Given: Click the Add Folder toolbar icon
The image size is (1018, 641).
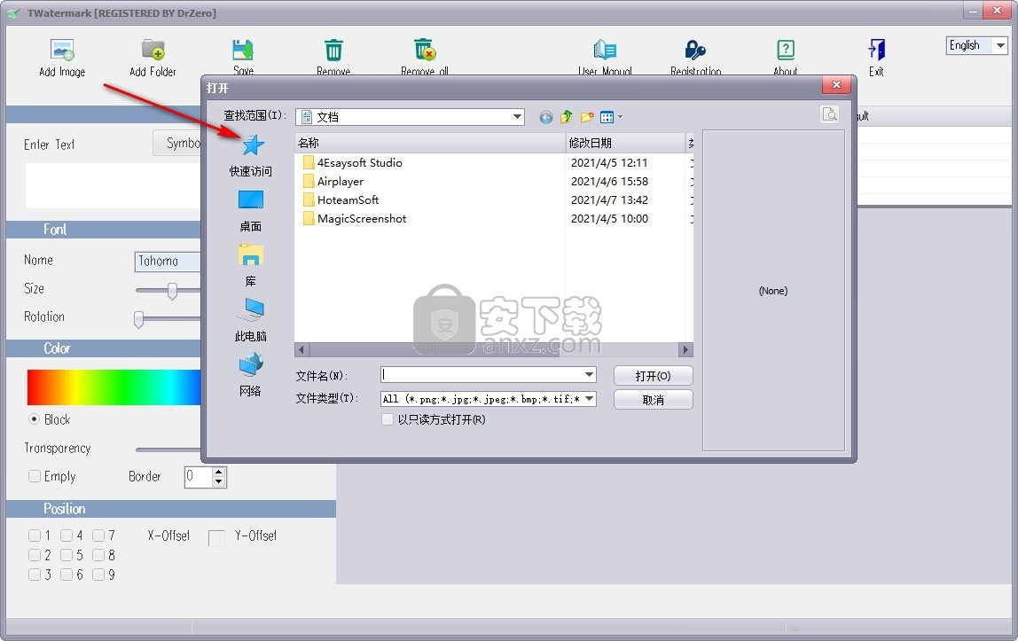Looking at the screenshot, I should 153,50.
